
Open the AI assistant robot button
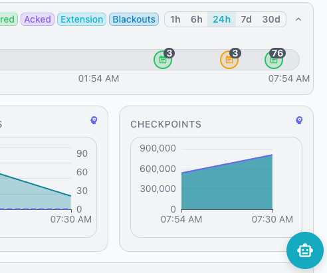[305, 250]
